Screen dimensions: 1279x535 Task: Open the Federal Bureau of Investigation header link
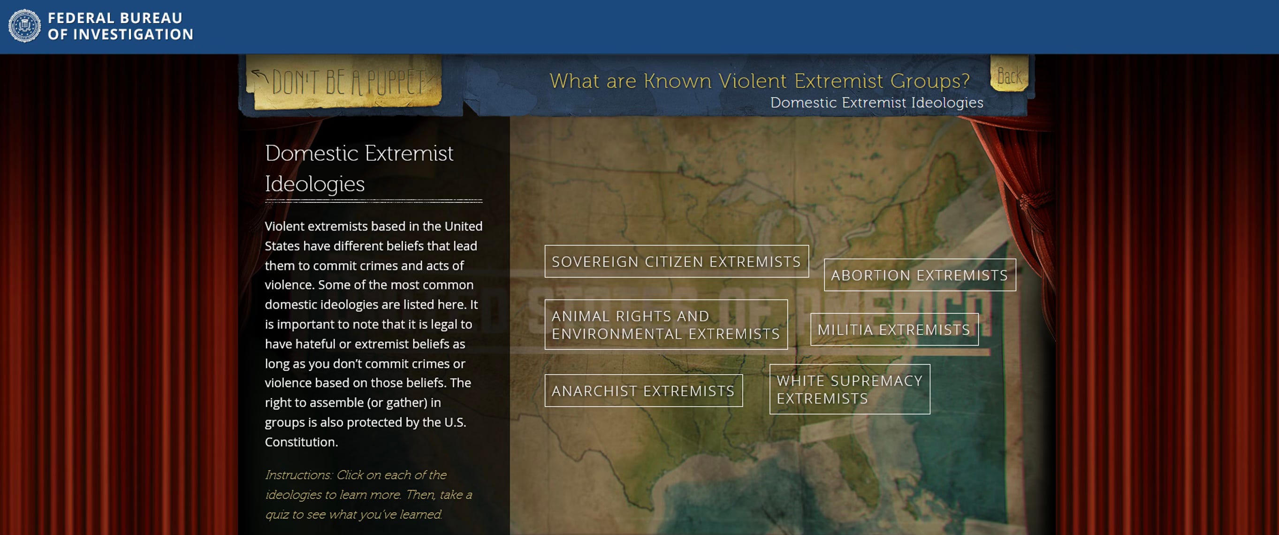(x=120, y=26)
